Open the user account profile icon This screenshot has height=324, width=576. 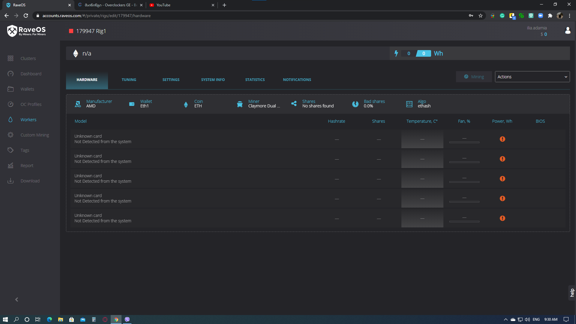[x=568, y=31]
